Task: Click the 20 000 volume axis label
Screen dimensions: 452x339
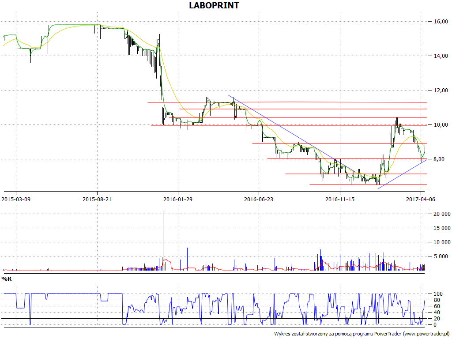Action: 442,214
